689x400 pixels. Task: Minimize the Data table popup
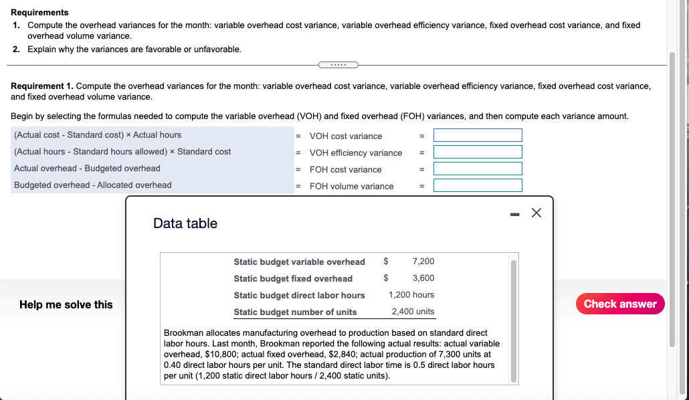[514, 215]
